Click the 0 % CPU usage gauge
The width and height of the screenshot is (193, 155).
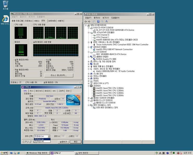point(21,33)
